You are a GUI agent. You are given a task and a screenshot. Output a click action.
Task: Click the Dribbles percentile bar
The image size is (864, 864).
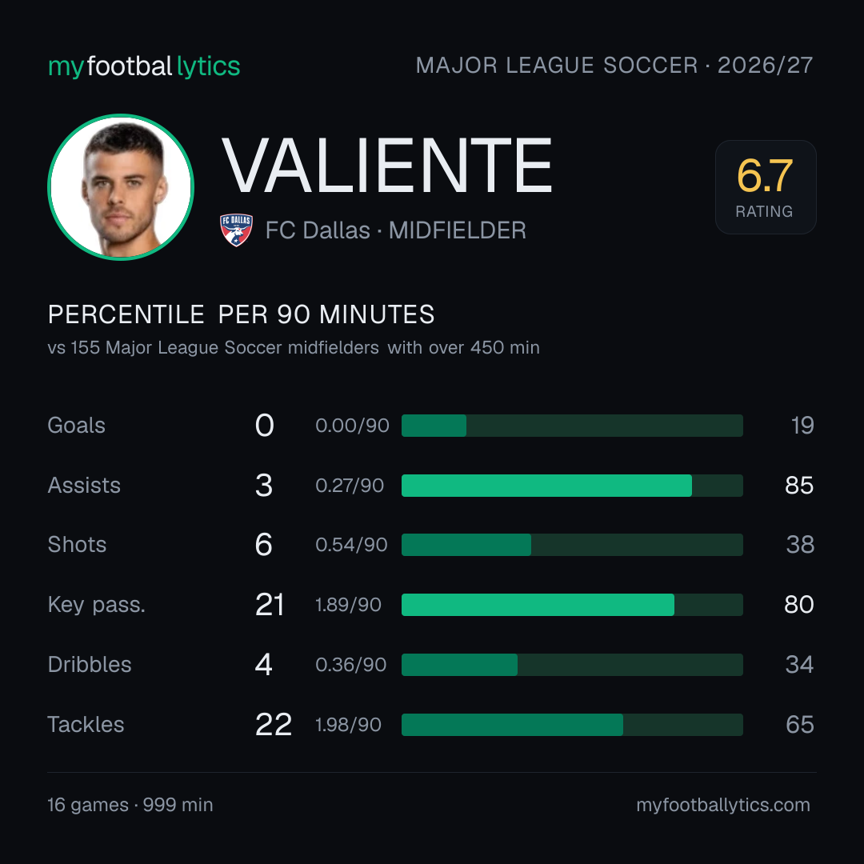(x=572, y=665)
